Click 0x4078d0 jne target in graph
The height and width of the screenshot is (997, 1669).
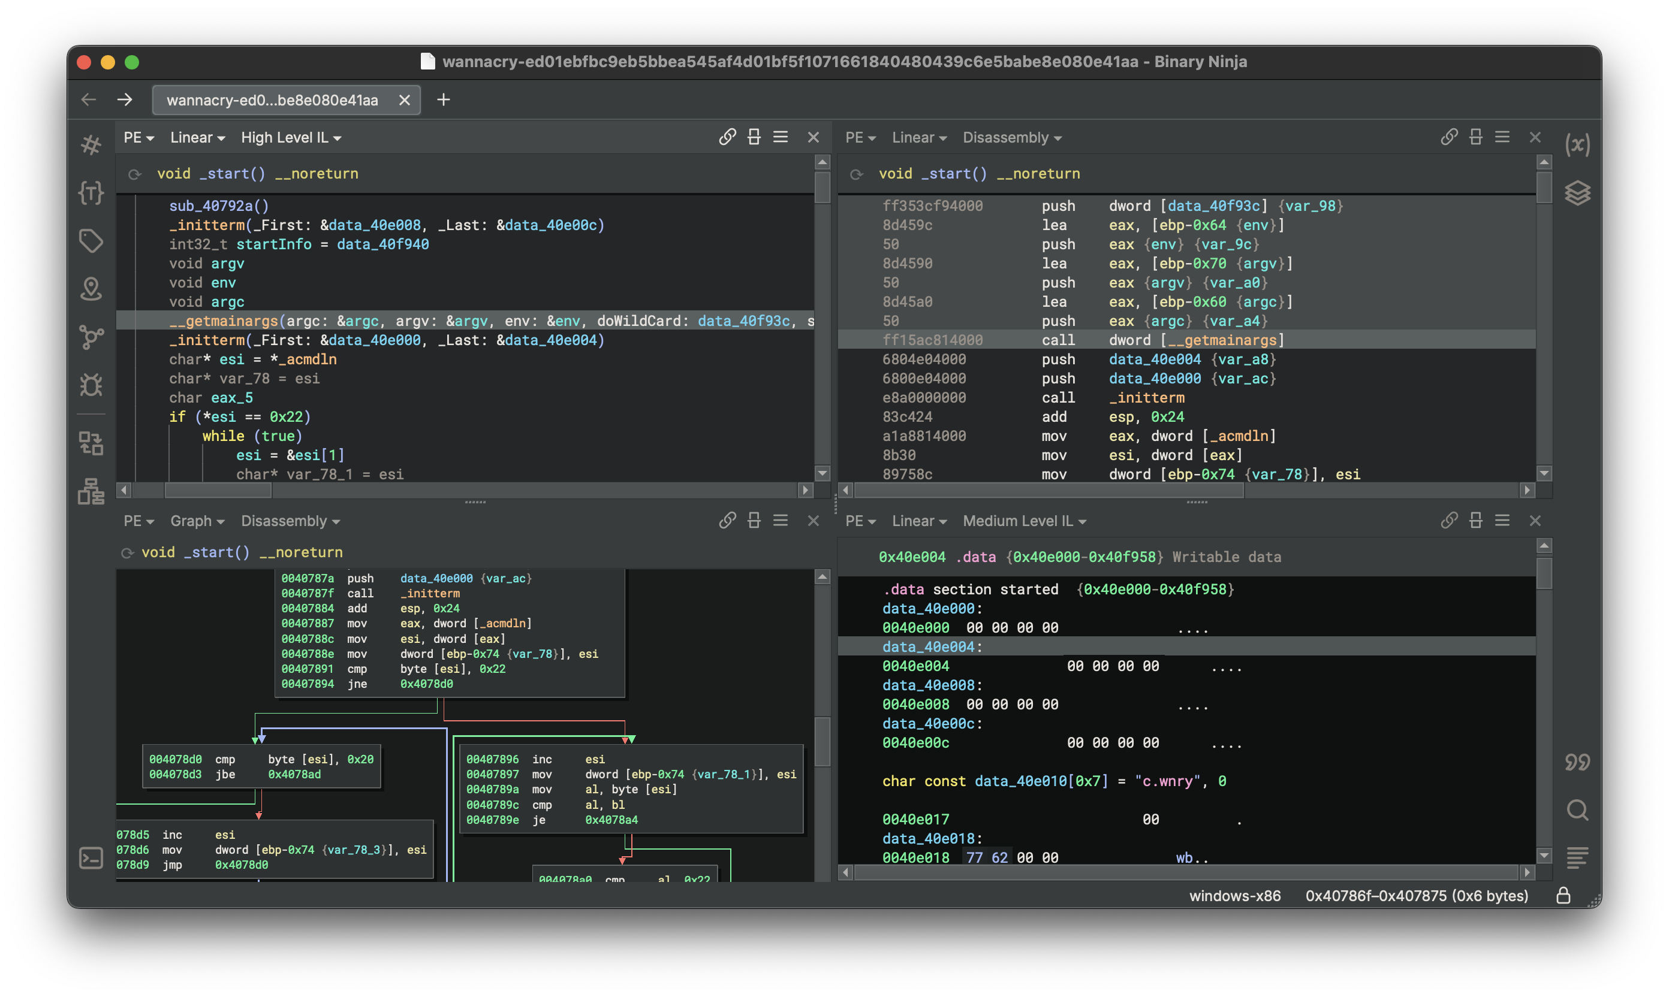click(427, 684)
